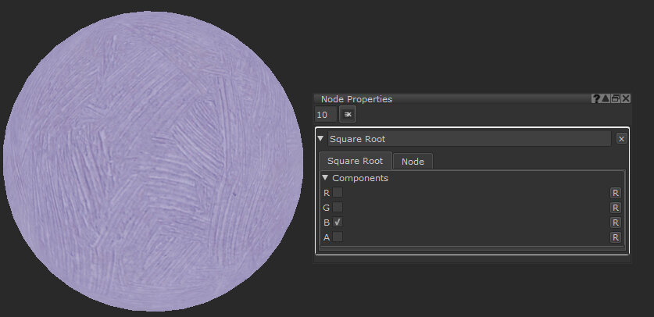This screenshot has height=317, width=654.
Task: Enable the G component checkbox
Action: pyautogui.click(x=338, y=208)
